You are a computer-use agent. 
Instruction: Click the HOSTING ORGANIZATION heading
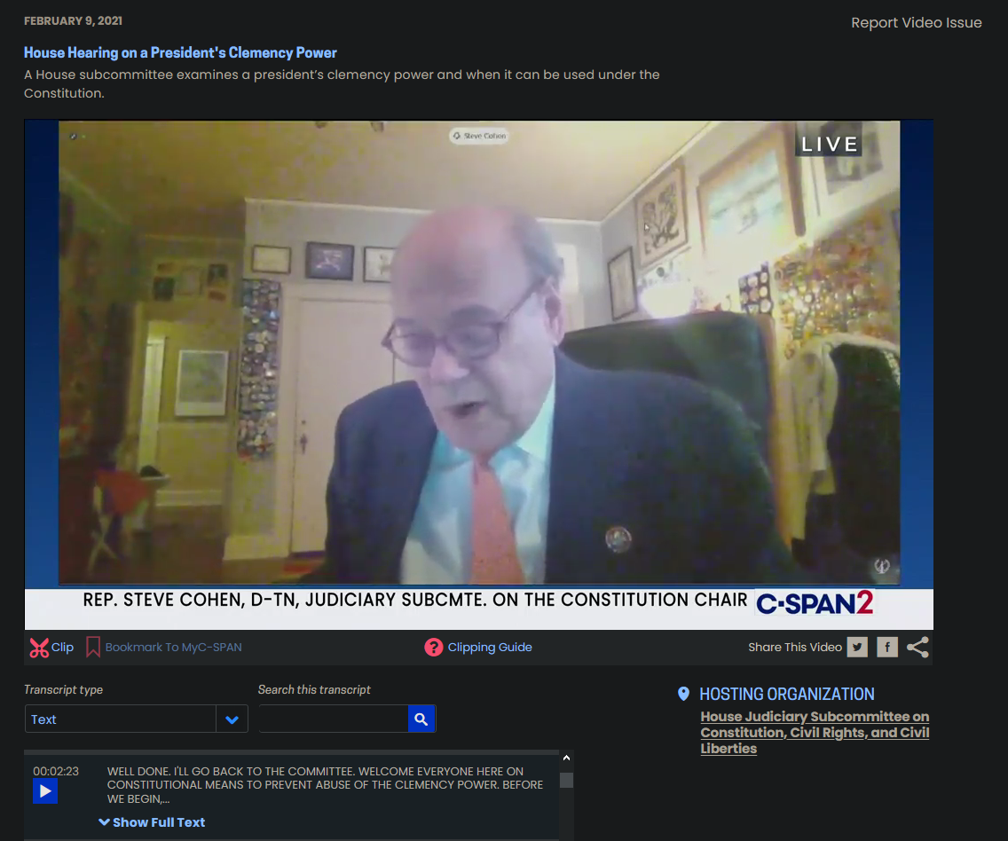tap(787, 694)
